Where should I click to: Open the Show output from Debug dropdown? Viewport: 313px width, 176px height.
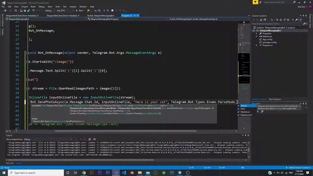48,139
